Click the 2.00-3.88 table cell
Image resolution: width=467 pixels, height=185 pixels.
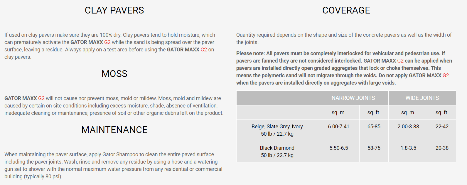408,127
